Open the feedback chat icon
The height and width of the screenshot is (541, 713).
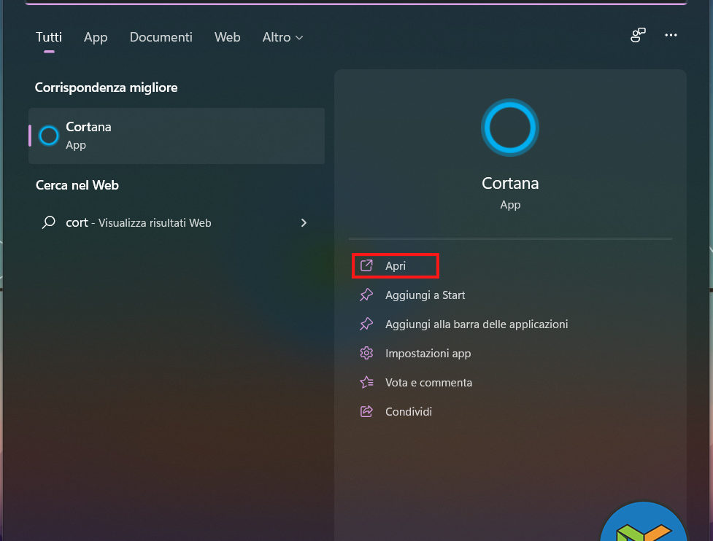point(638,35)
